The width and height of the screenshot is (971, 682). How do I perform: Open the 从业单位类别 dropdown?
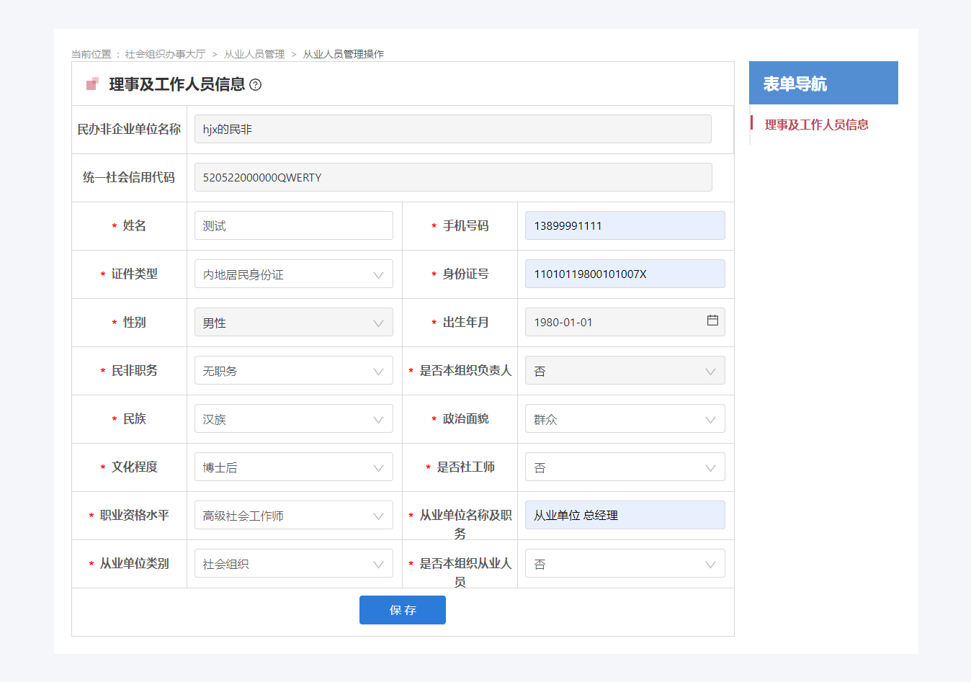(293, 564)
